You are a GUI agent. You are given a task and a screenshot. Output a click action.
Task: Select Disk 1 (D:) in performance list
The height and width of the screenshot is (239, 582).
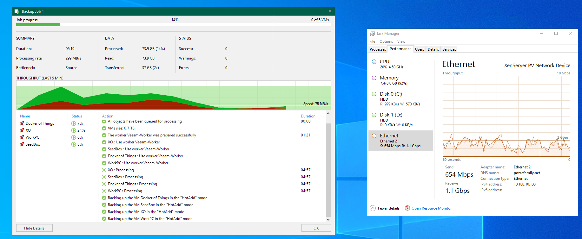click(391, 115)
